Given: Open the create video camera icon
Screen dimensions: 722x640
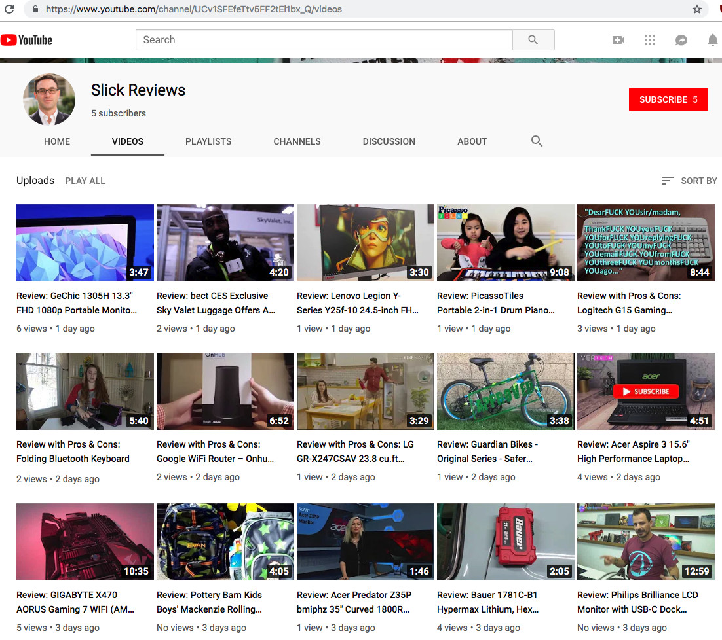Looking at the screenshot, I should (x=618, y=40).
